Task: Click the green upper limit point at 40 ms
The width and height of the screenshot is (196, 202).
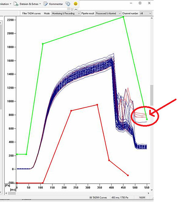Action: 26,154
